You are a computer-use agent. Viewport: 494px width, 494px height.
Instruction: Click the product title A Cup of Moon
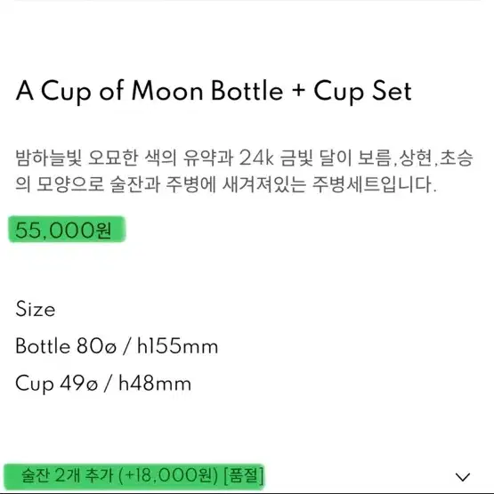click(x=214, y=91)
